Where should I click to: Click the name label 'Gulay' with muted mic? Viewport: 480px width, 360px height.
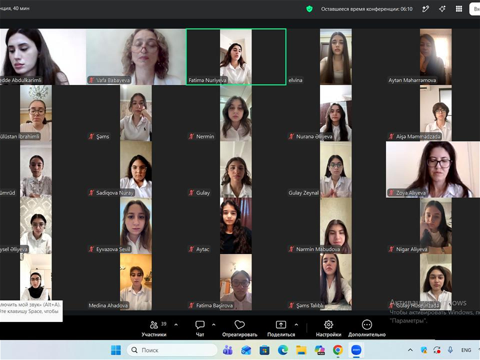click(x=203, y=193)
